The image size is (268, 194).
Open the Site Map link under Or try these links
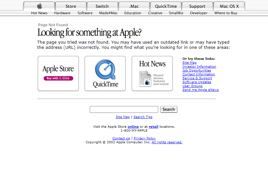click(190, 63)
